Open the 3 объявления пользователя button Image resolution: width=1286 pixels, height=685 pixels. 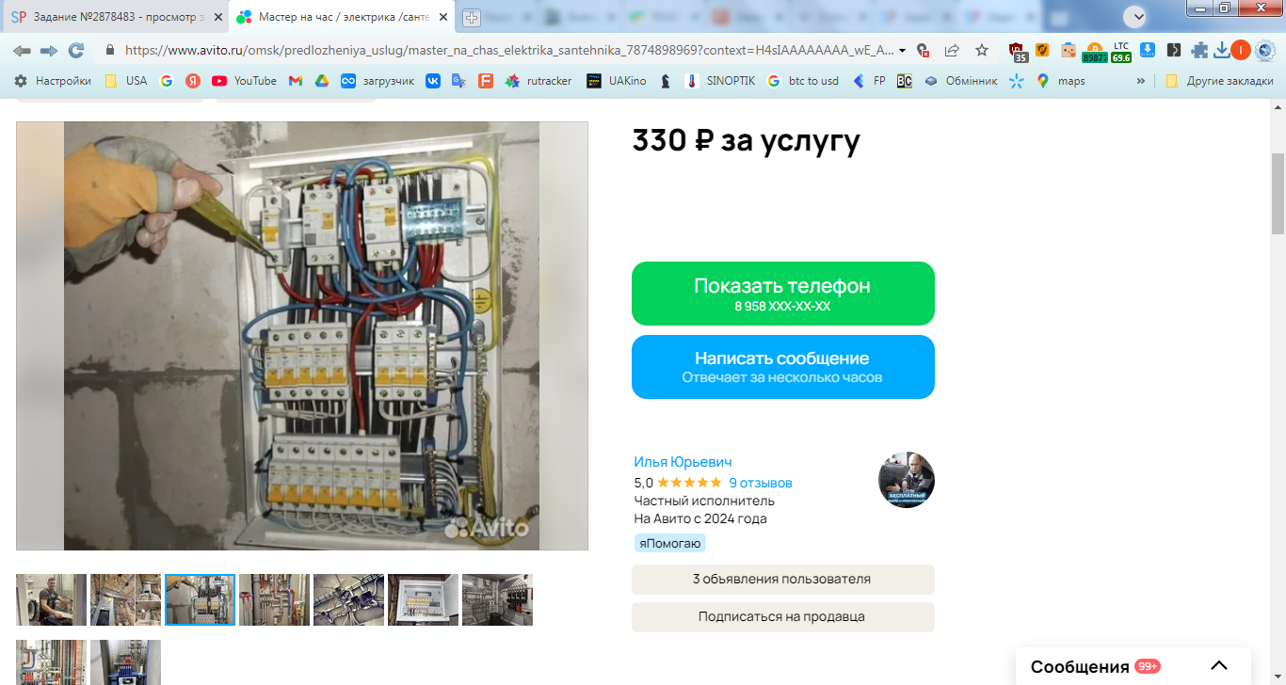click(782, 580)
